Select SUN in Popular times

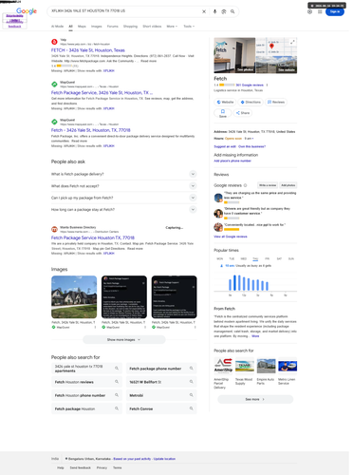[x=291, y=258]
